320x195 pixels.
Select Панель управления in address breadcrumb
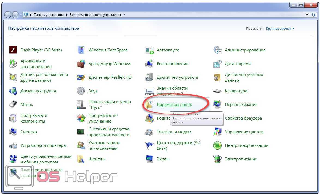(x=49, y=15)
